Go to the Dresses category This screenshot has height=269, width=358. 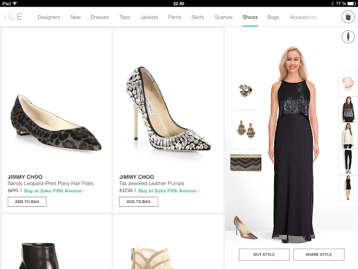(x=100, y=17)
